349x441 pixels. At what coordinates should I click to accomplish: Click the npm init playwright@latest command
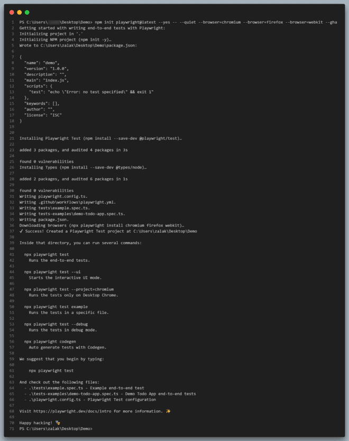click(216, 22)
